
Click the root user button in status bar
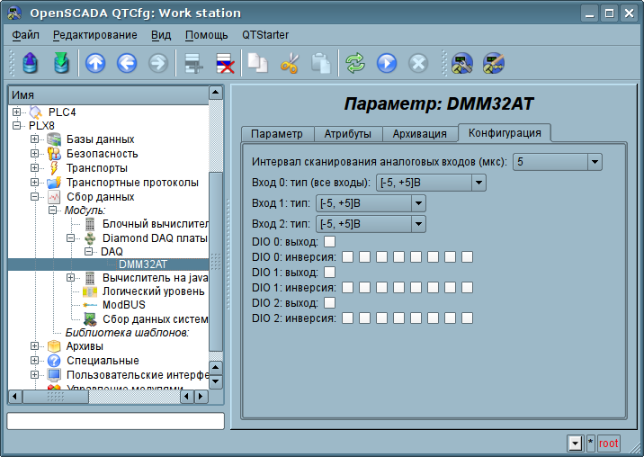pyautogui.click(x=609, y=443)
